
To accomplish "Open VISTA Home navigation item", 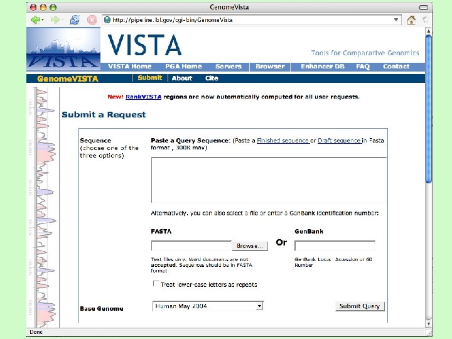I will coord(129,67).
